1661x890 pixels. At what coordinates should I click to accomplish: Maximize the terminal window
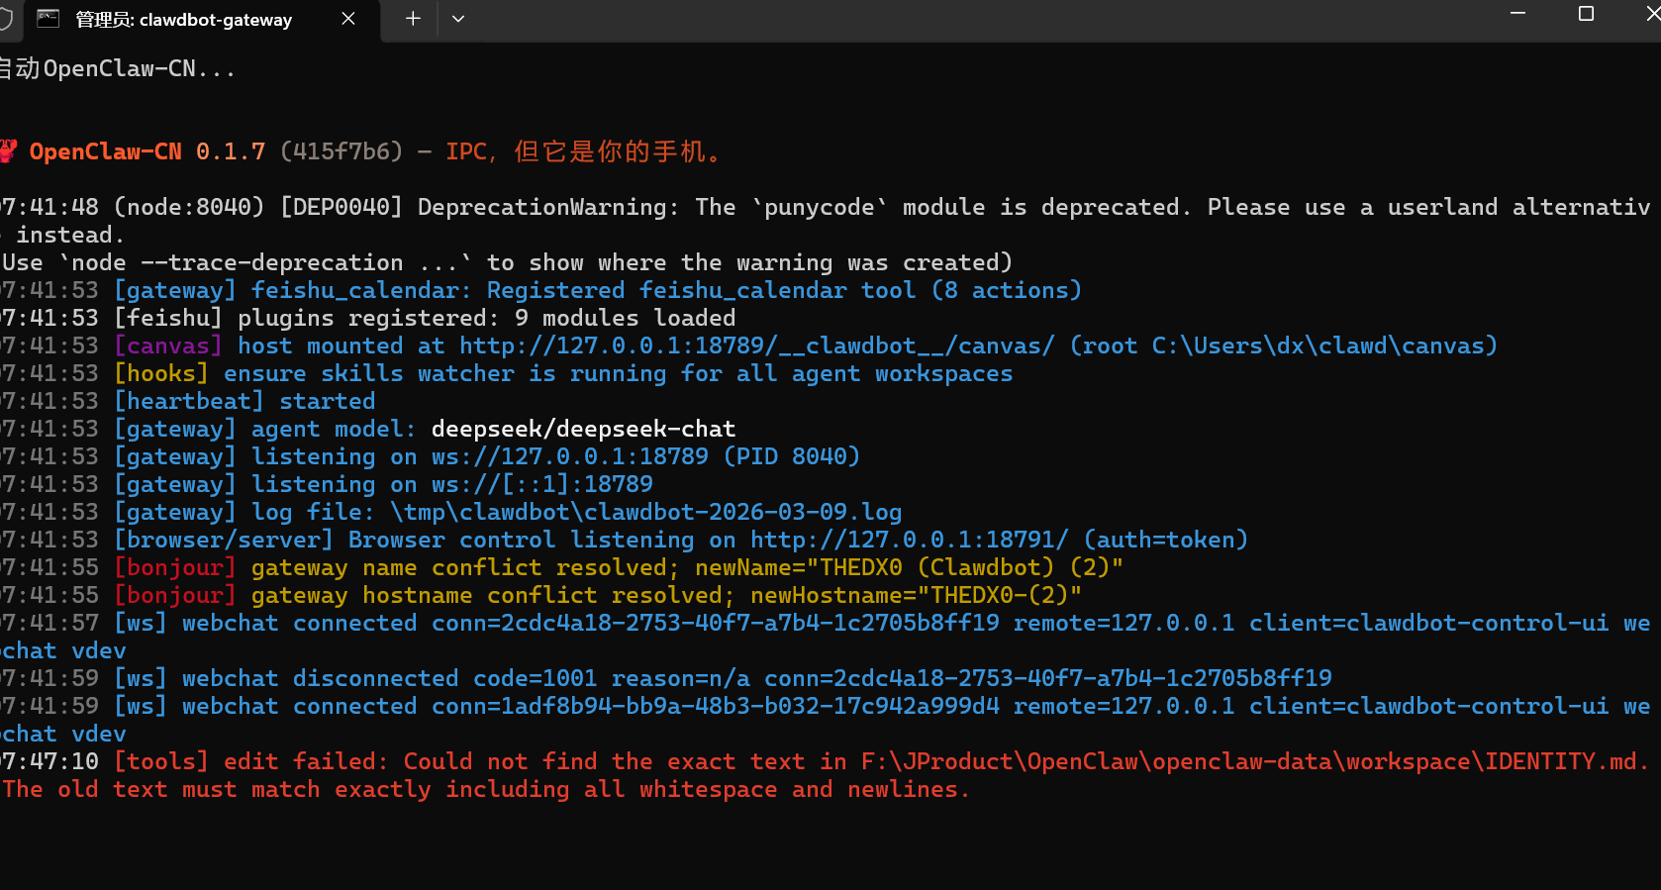(x=1586, y=13)
